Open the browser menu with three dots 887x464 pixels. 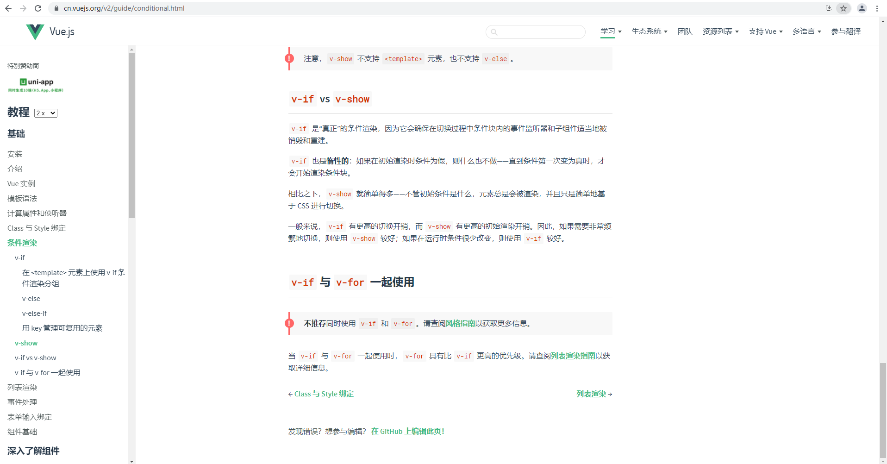(x=877, y=8)
